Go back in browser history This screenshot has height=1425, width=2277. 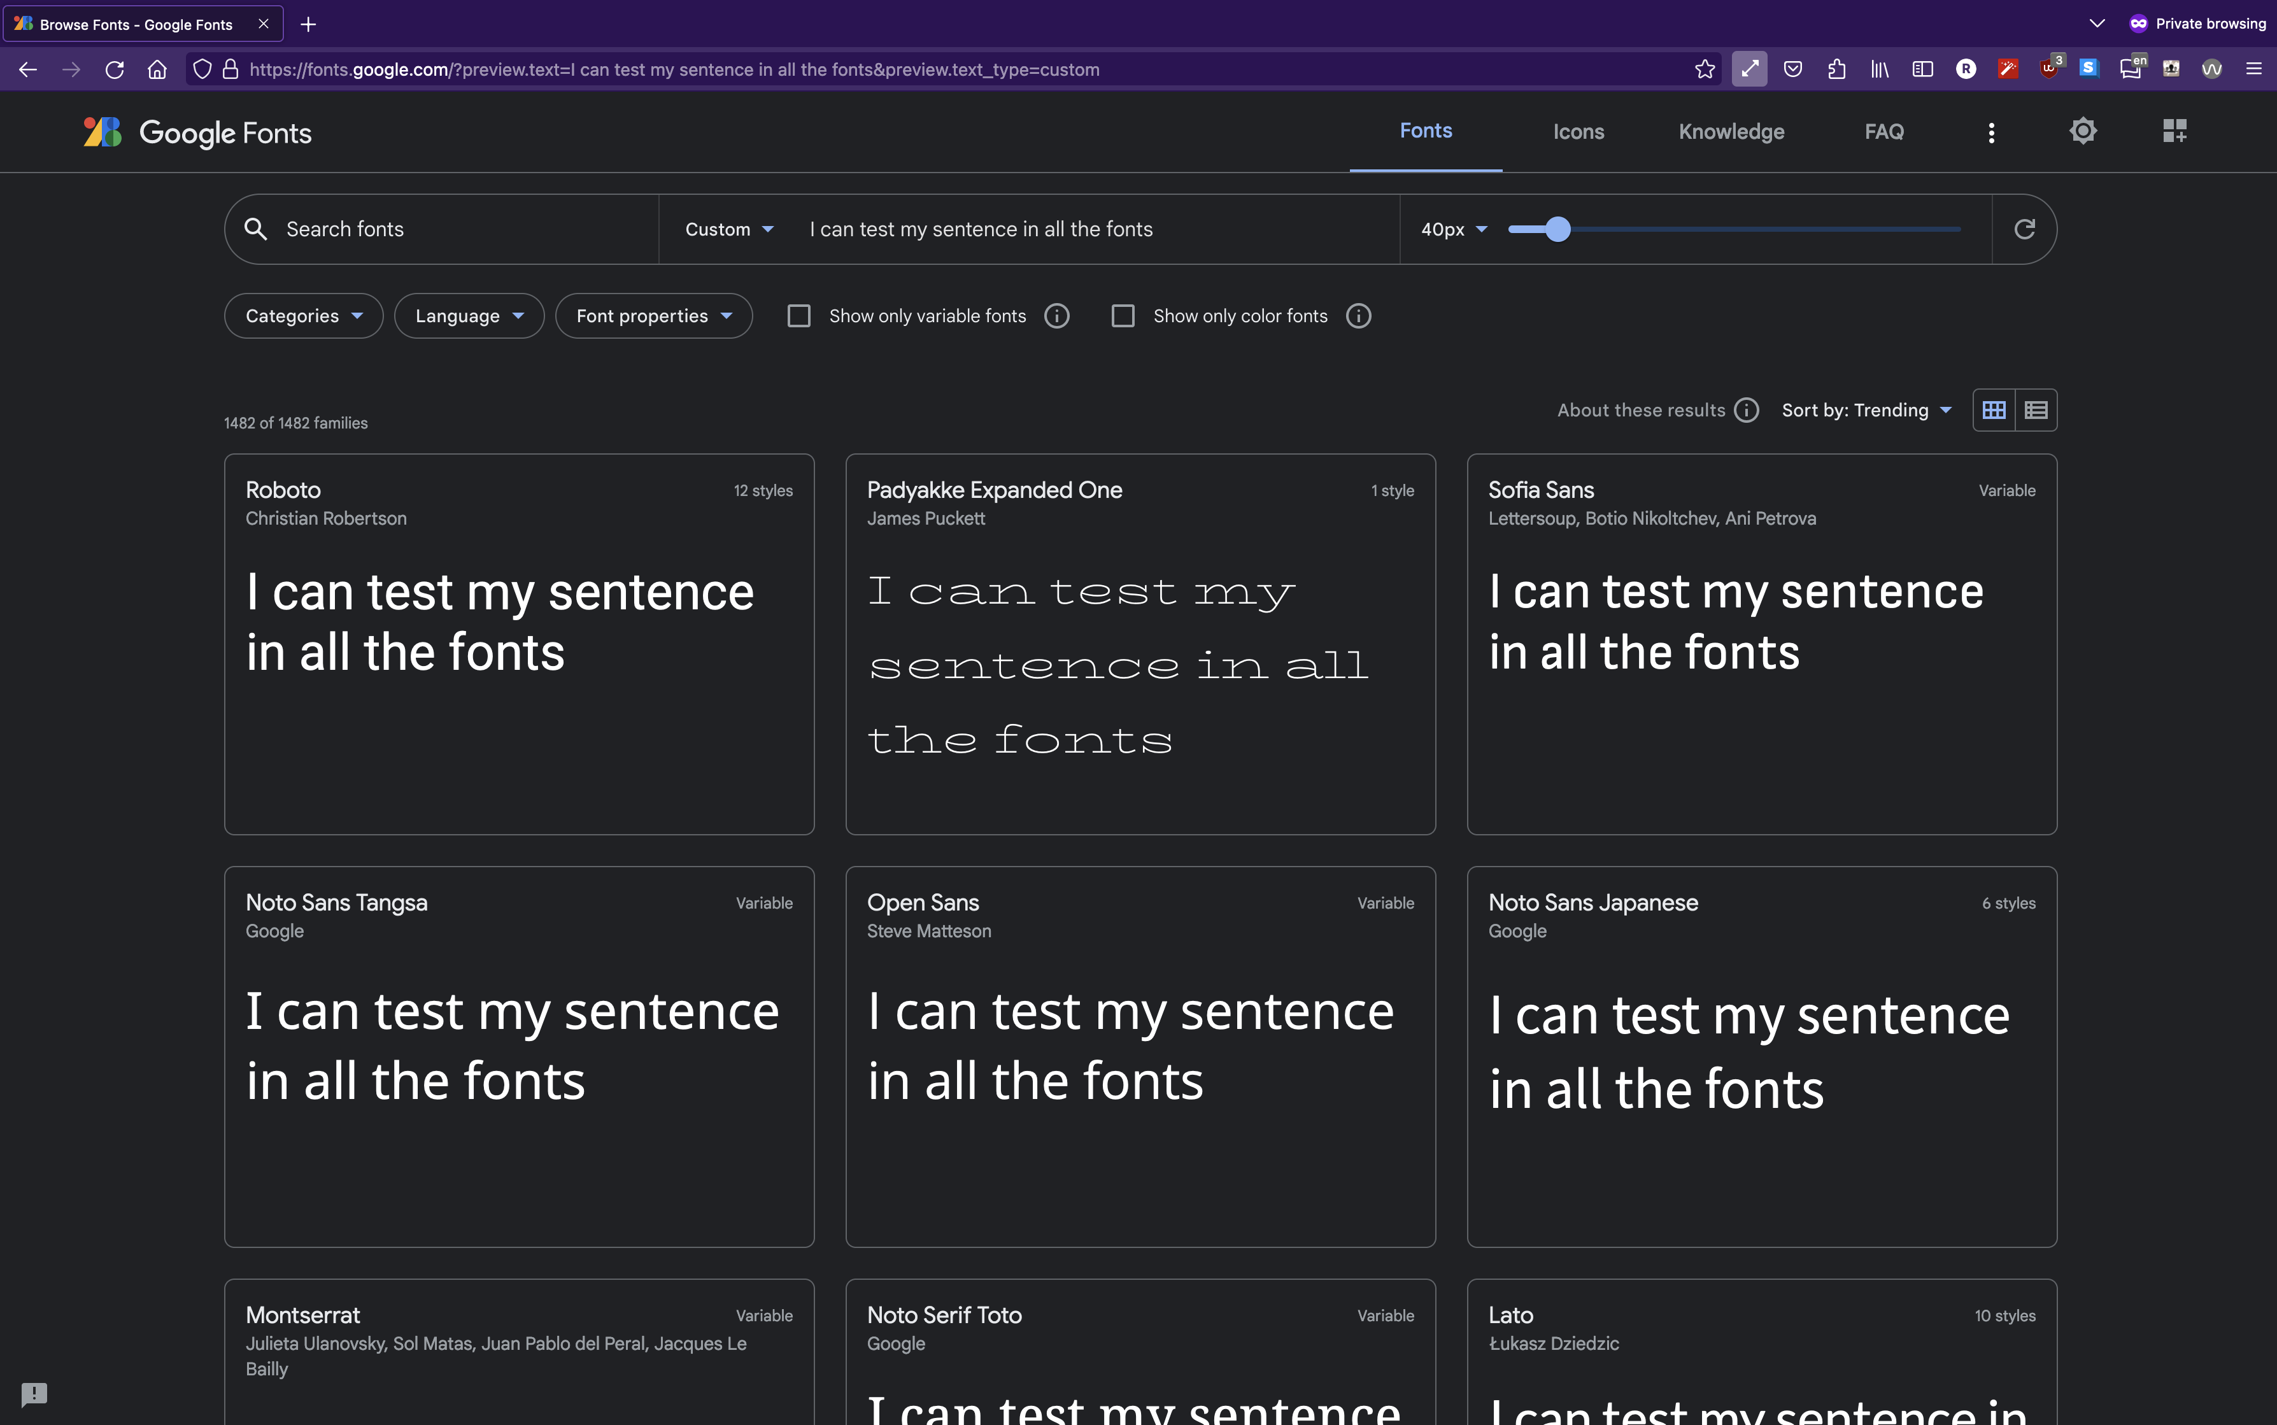27,69
